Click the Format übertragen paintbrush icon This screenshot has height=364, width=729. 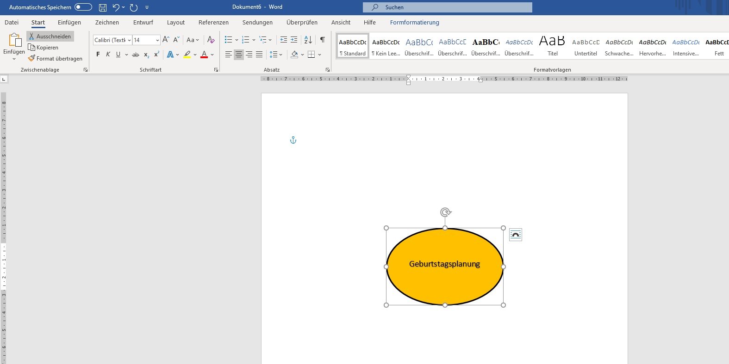click(31, 59)
